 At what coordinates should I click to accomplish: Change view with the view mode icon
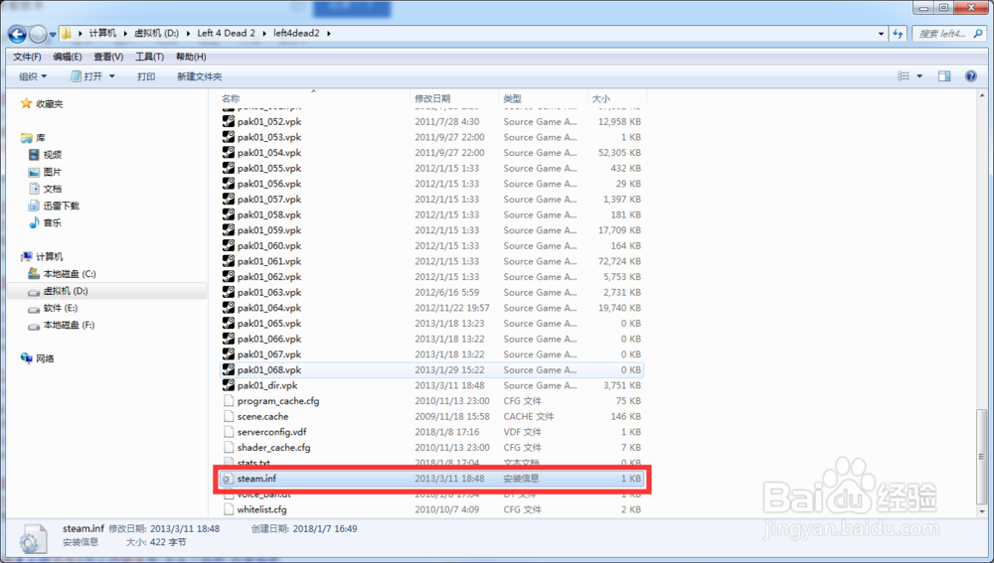pyautogui.click(x=904, y=76)
